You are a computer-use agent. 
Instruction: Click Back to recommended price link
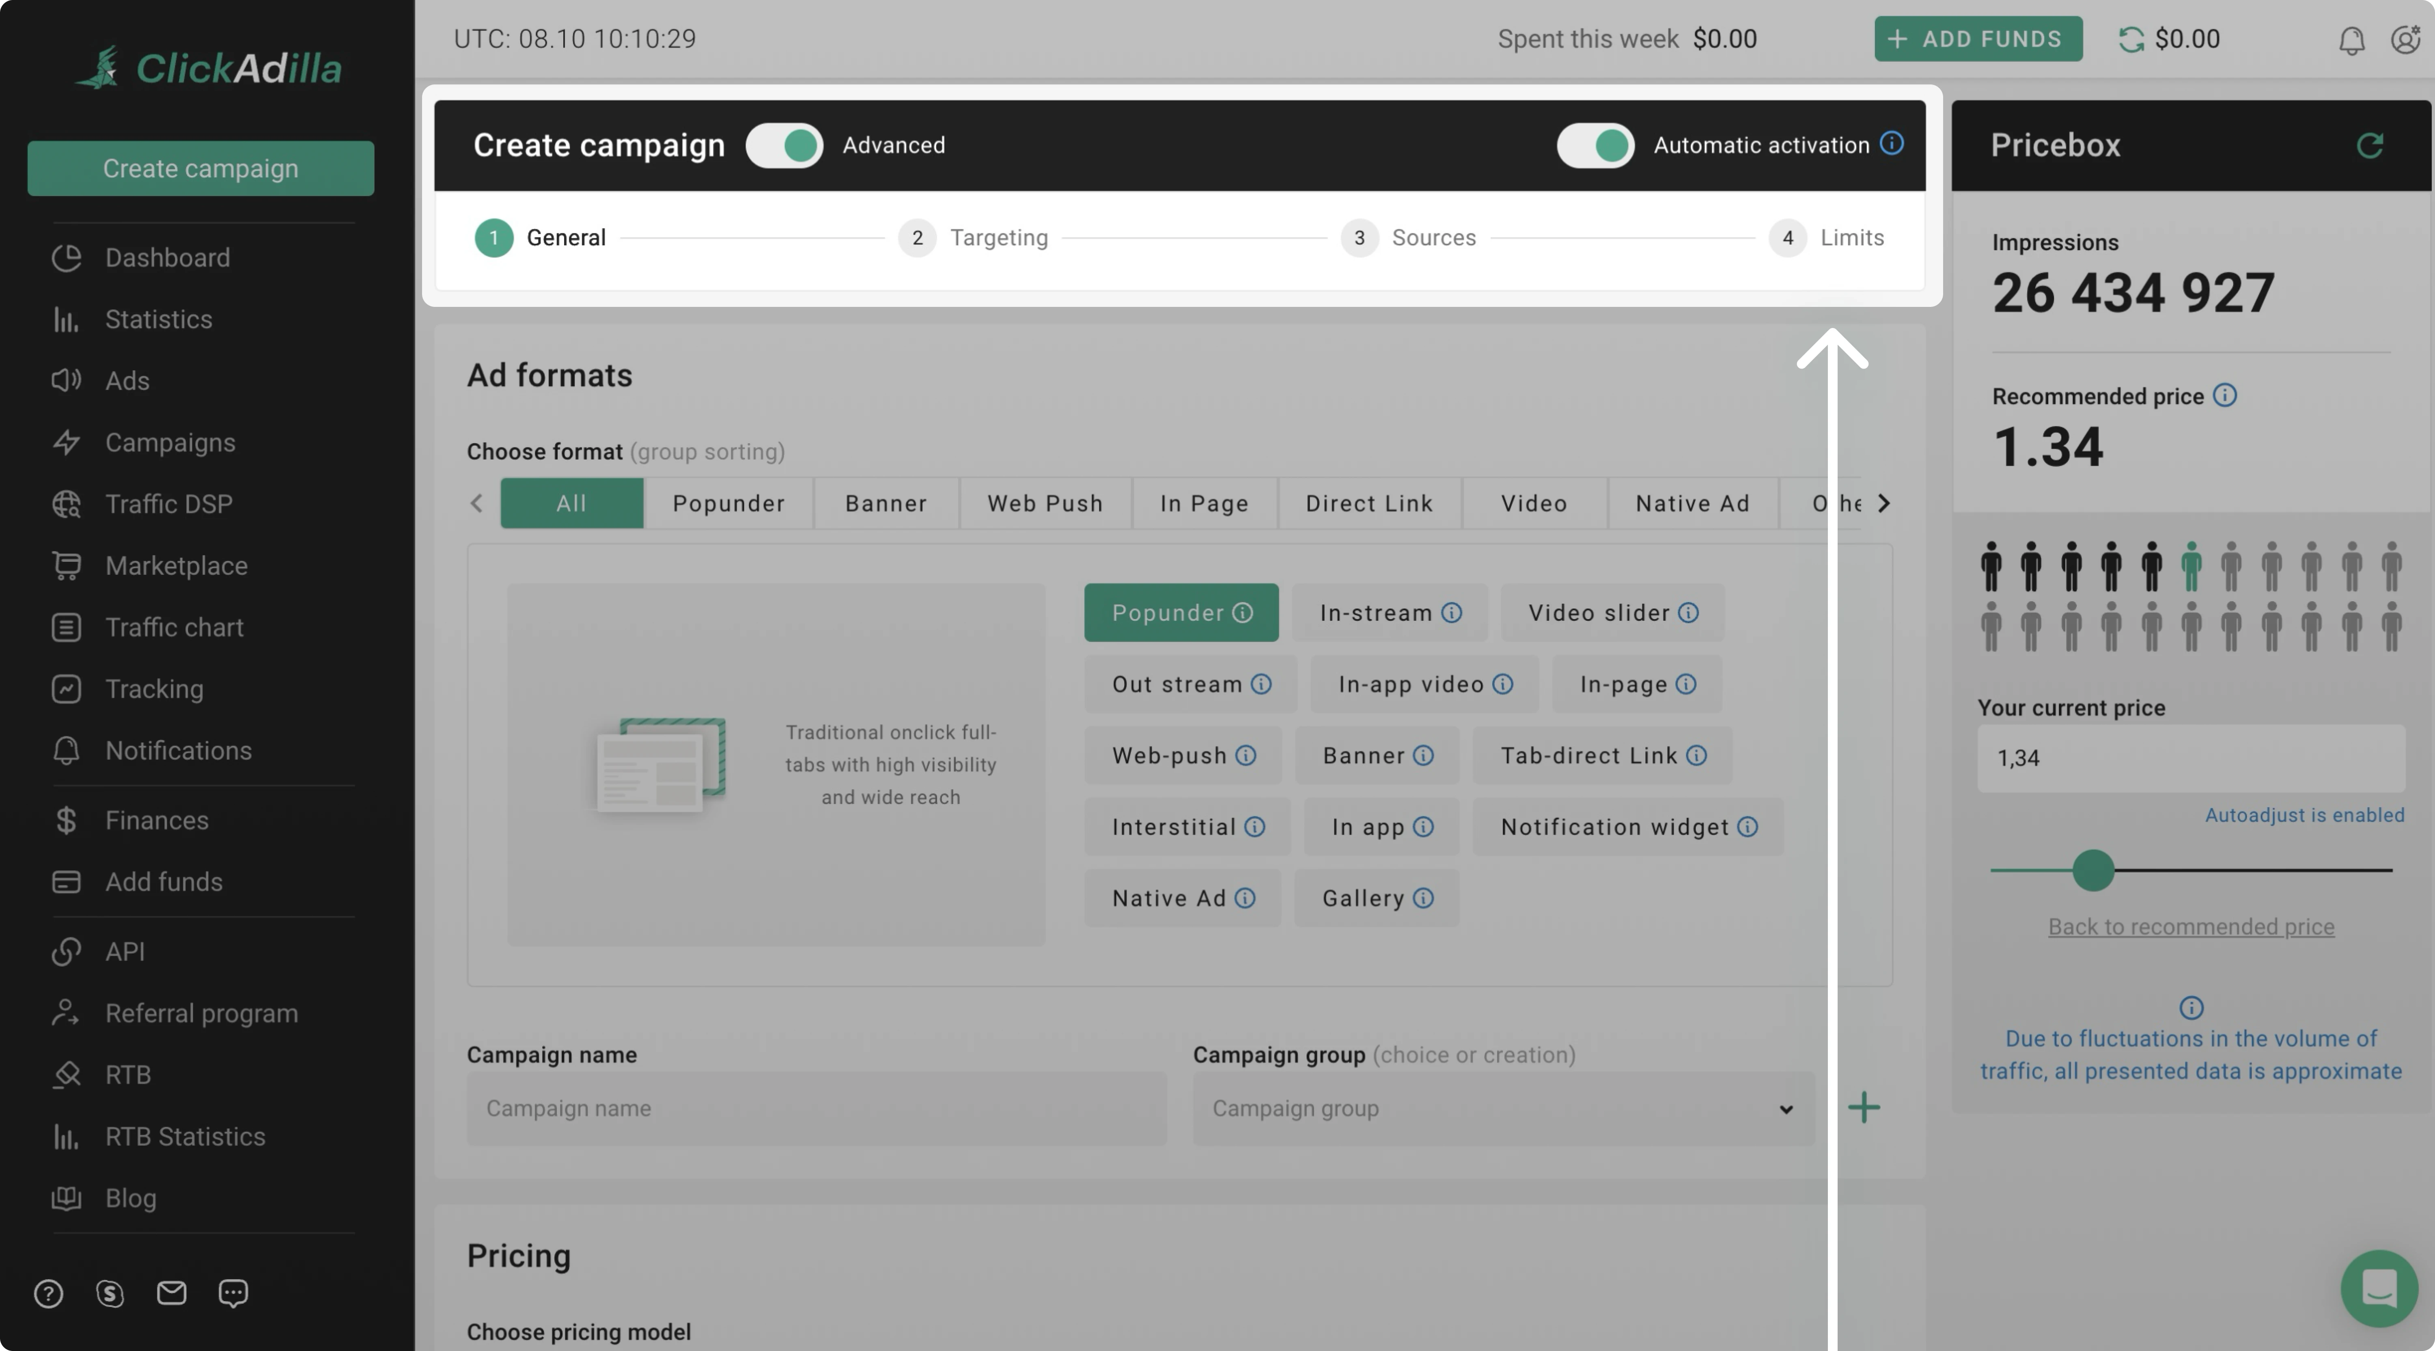point(2190,926)
